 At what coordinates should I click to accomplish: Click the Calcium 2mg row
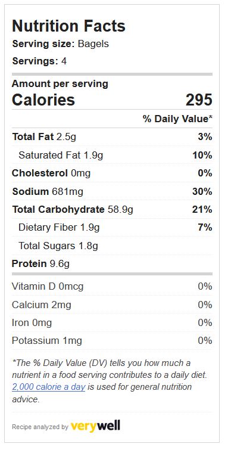coord(112,305)
